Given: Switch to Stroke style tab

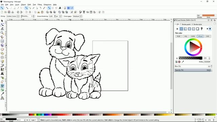Looking at the screenshot, I should (x=197, y=24).
